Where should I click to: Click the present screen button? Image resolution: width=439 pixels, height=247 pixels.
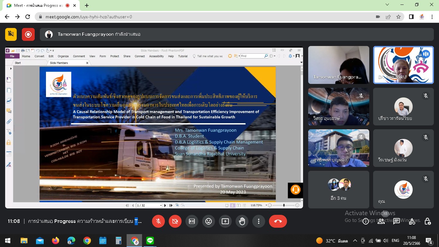pos(225,221)
